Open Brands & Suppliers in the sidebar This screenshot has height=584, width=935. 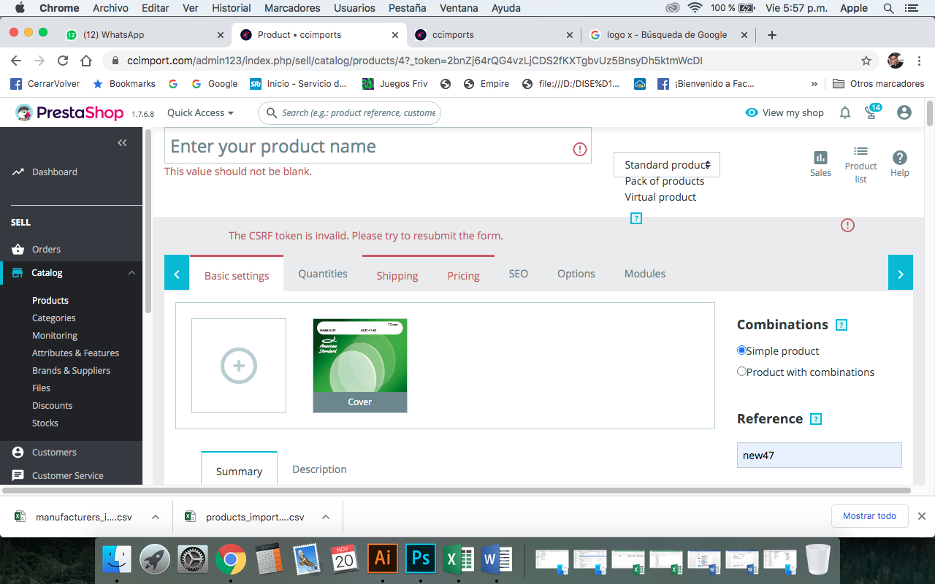click(72, 371)
